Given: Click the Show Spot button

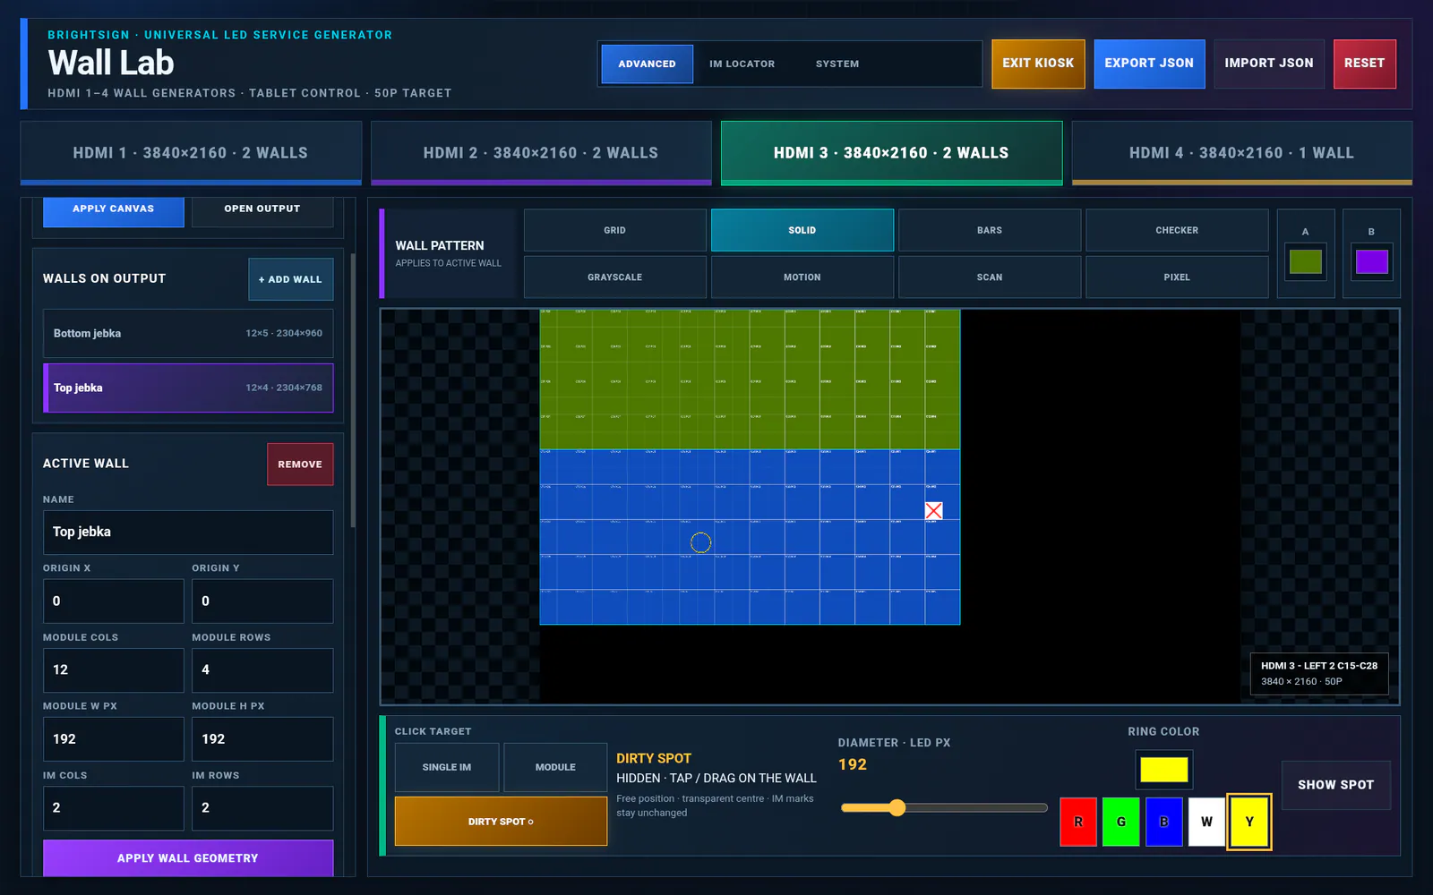Looking at the screenshot, I should 1335,785.
